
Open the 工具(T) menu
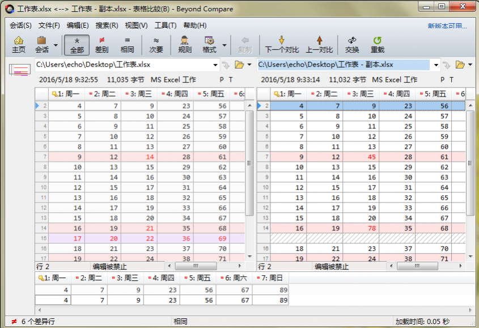click(165, 26)
